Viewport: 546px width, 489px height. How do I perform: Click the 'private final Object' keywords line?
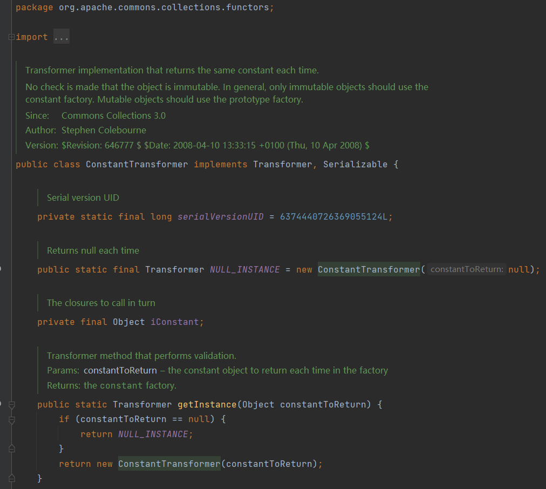pyautogui.click(x=91, y=322)
